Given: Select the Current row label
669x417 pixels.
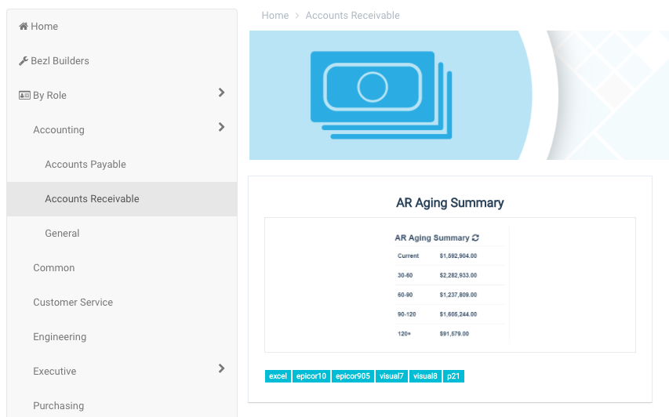Looking at the screenshot, I should (409, 256).
